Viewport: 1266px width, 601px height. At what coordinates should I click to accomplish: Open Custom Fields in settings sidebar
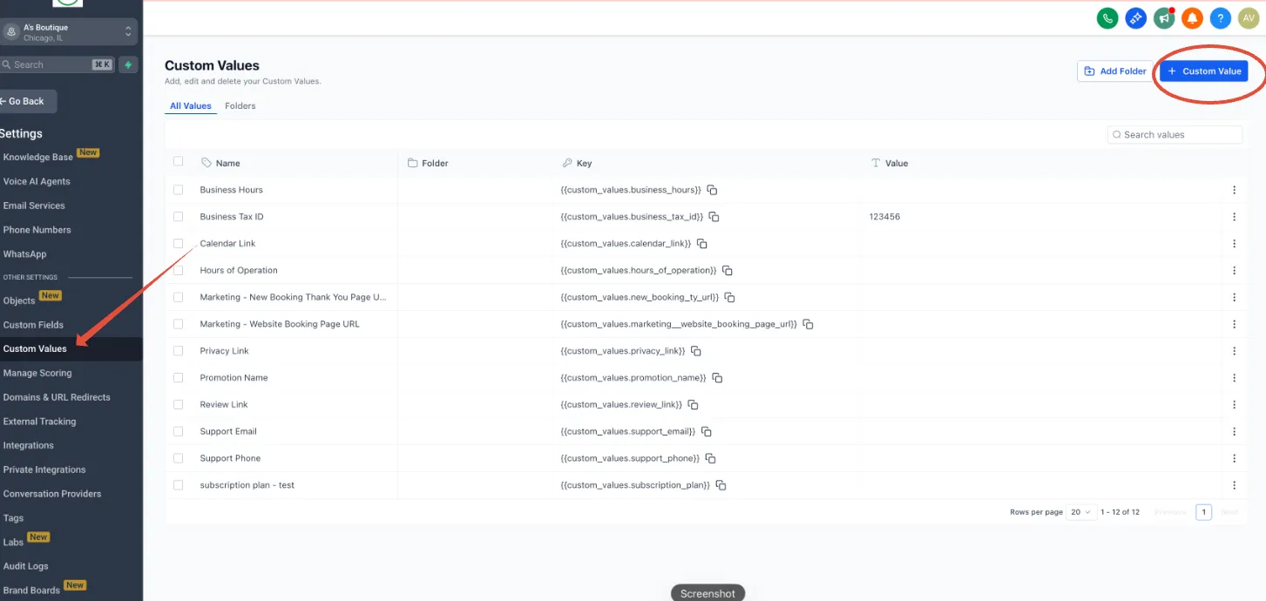coord(33,325)
